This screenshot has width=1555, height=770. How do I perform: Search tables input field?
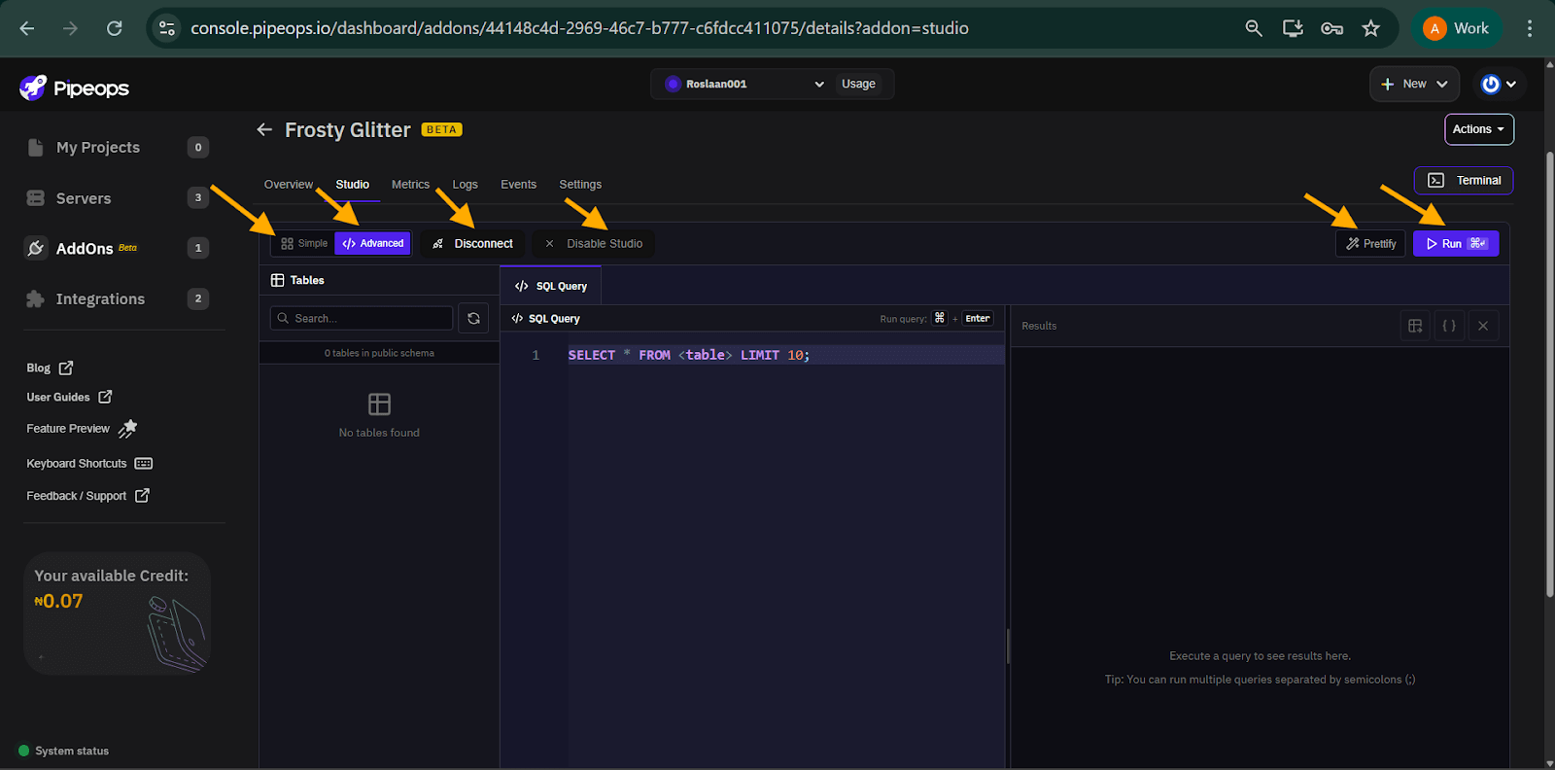click(361, 318)
